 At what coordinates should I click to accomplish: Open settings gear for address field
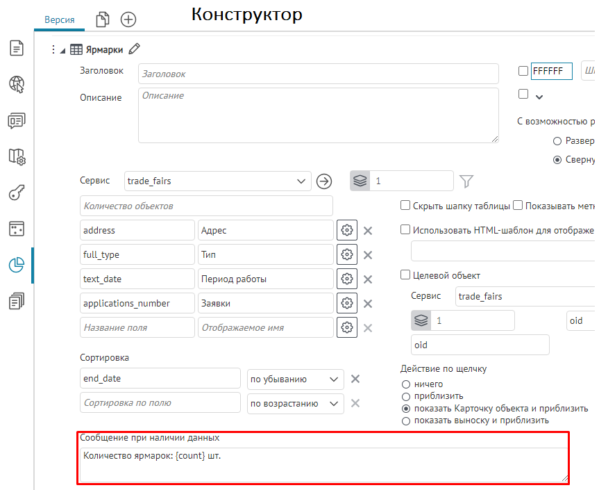pos(347,230)
